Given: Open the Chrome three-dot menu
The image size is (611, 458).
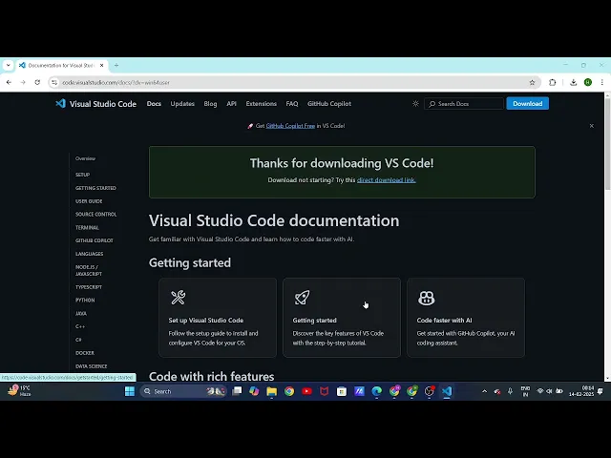Looking at the screenshot, I should pos(602,83).
